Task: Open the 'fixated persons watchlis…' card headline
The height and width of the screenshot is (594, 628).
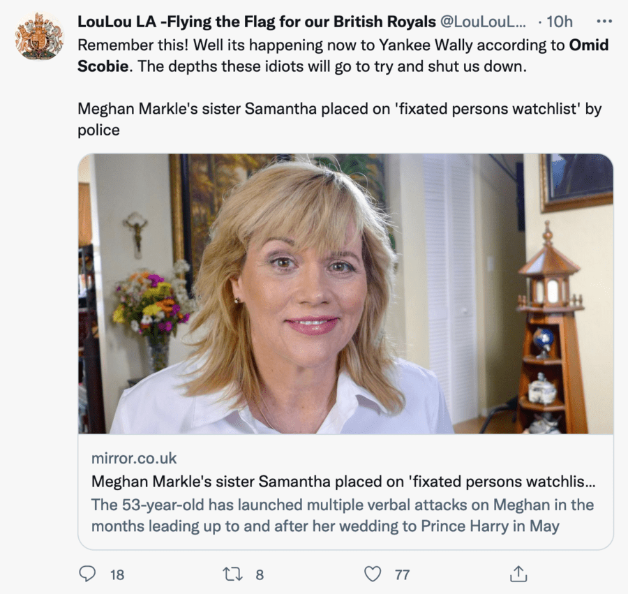Action: [343, 482]
